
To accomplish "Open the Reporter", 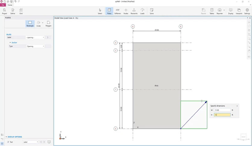I will pos(219,11).
